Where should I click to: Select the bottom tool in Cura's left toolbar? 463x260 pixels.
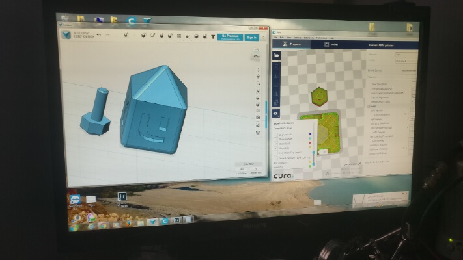click(276, 103)
